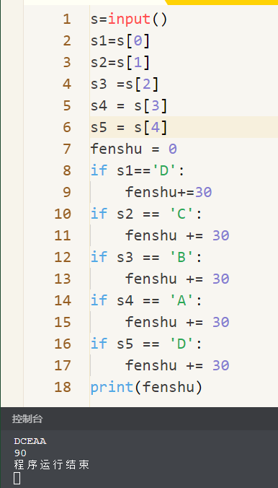This screenshot has width=278, height=488.
Task: Select line number 6 in the gutter
Action: (x=67, y=127)
